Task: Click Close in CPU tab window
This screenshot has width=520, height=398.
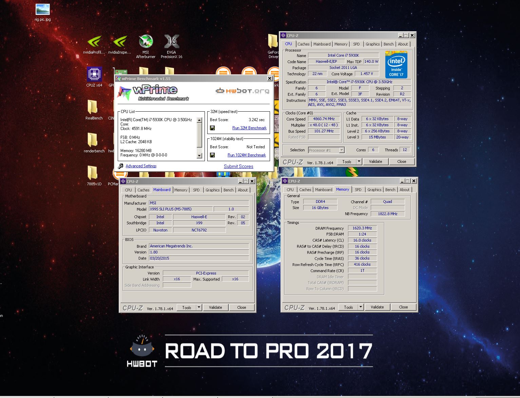Action: tap(402, 162)
